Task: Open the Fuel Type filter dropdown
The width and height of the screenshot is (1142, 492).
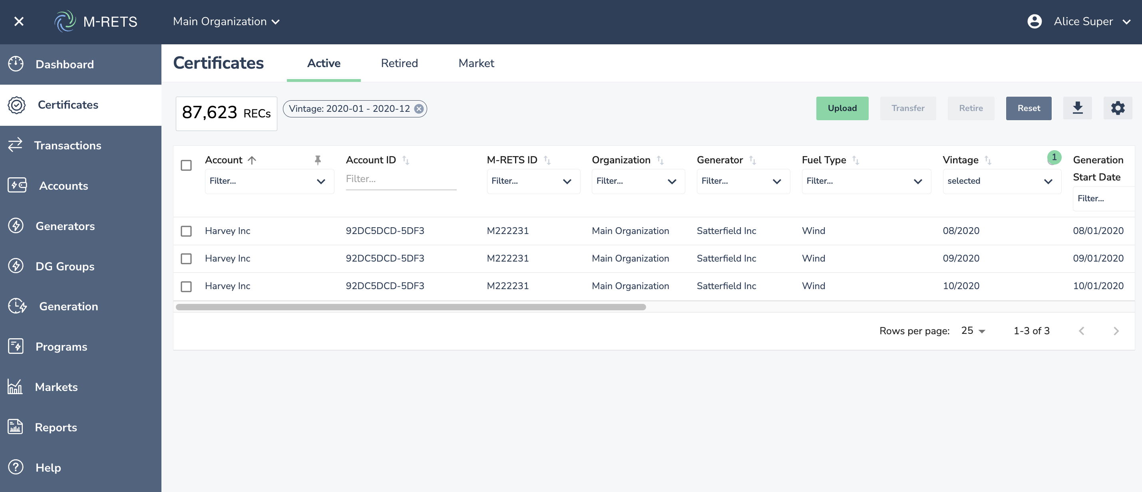Action: coord(866,181)
